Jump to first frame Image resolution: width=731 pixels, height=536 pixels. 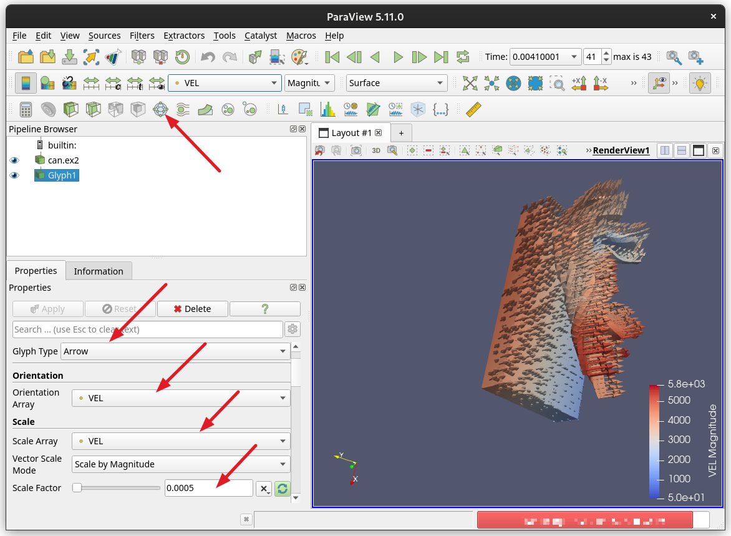tap(332, 57)
